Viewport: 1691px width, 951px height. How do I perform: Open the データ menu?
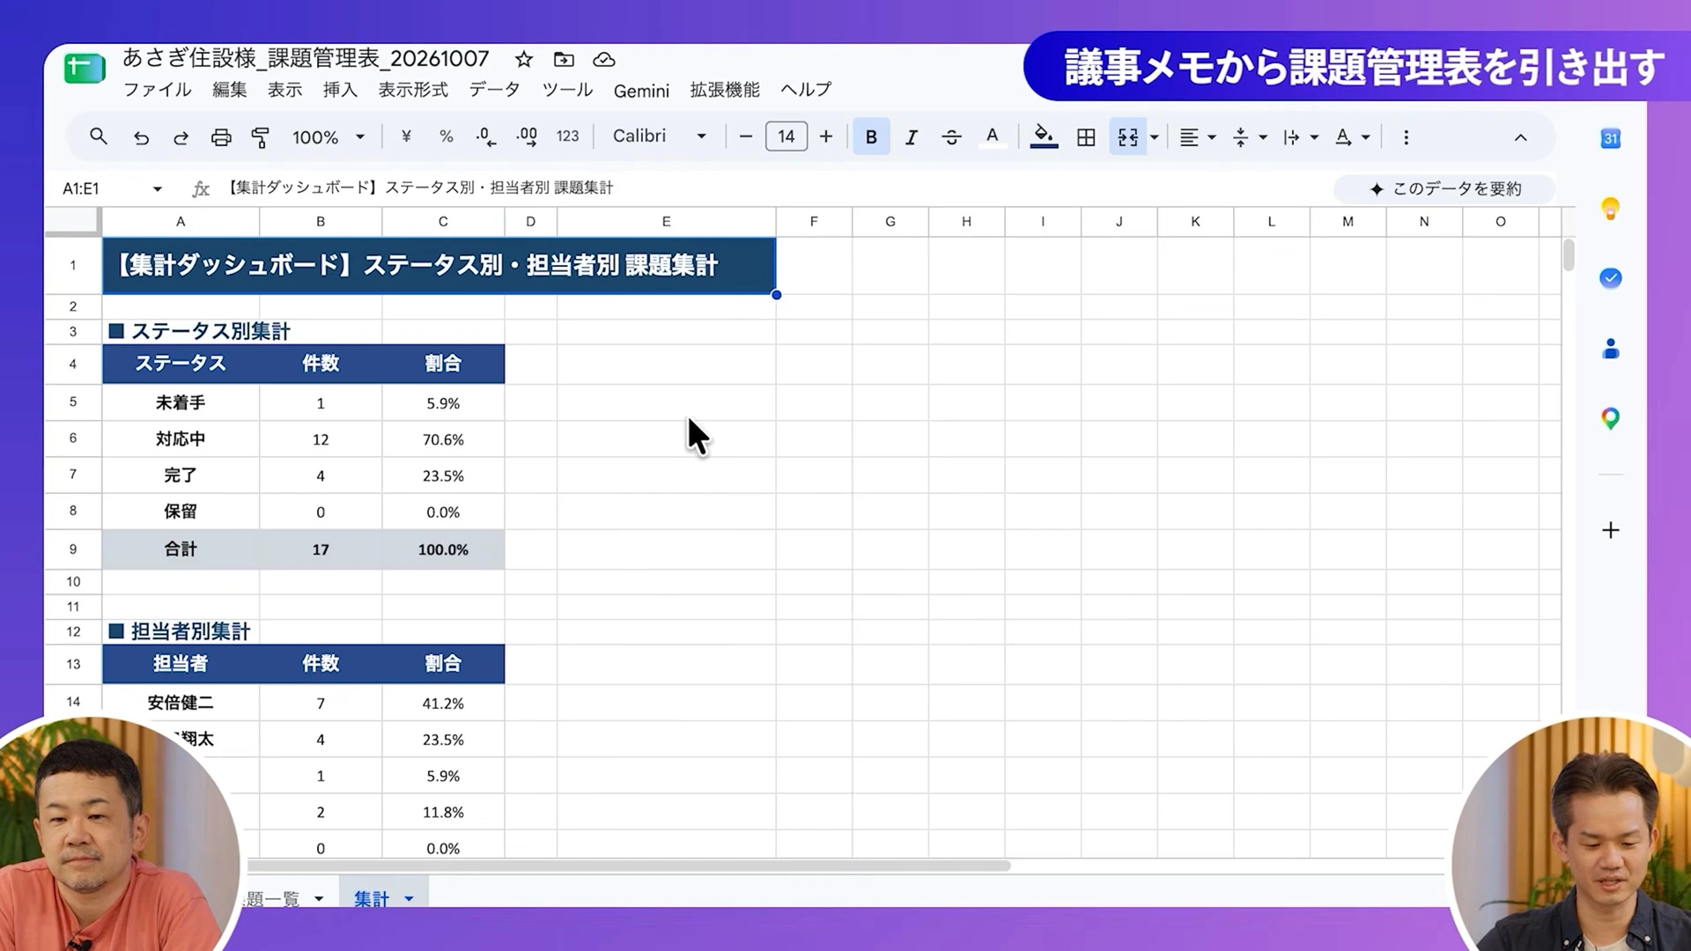click(x=494, y=90)
